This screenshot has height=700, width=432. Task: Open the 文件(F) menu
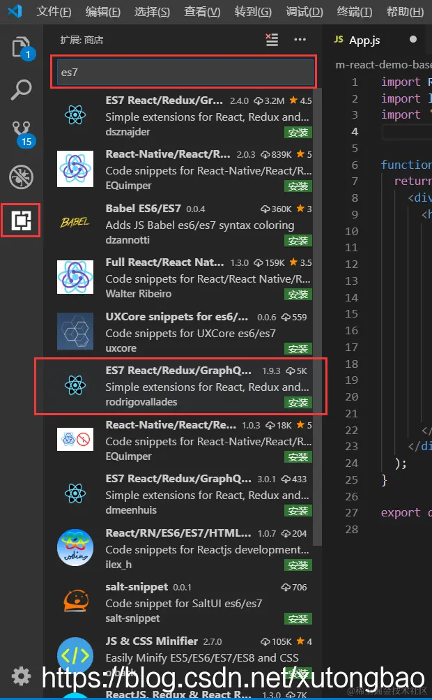[54, 12]
